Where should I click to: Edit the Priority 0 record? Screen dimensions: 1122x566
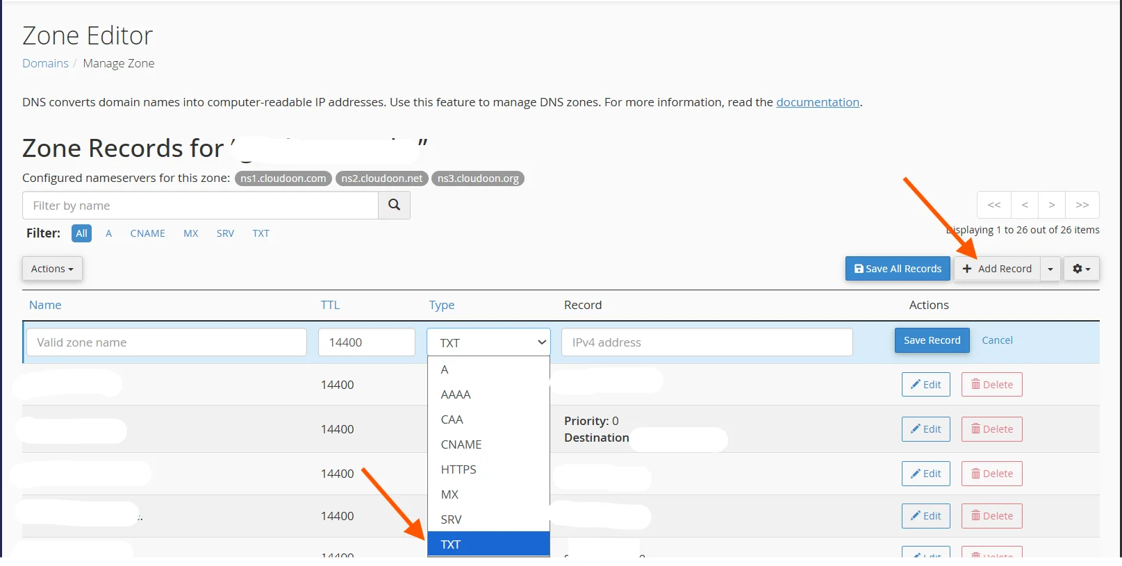[926, 429]
